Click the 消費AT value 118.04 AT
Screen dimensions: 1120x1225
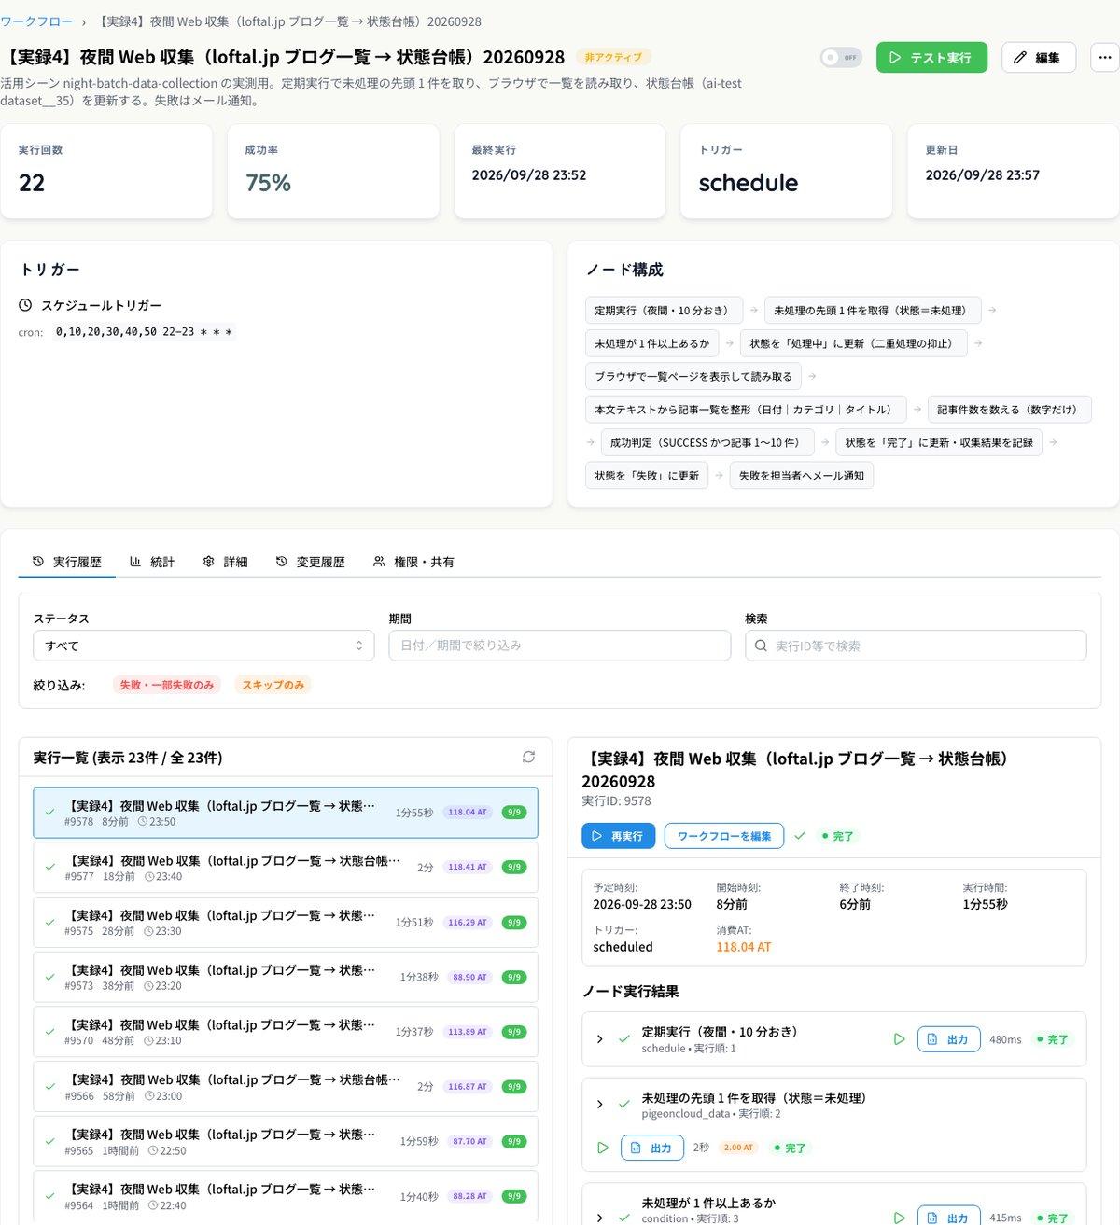pos(744,947)
